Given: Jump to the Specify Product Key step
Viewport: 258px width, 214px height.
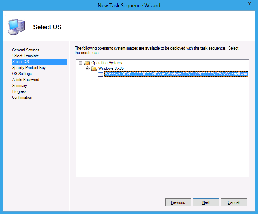Looking at the screenshot, I should tap(29, 68).
